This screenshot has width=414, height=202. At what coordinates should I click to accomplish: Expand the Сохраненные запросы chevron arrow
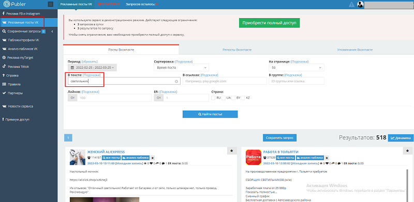coord(52,32)
